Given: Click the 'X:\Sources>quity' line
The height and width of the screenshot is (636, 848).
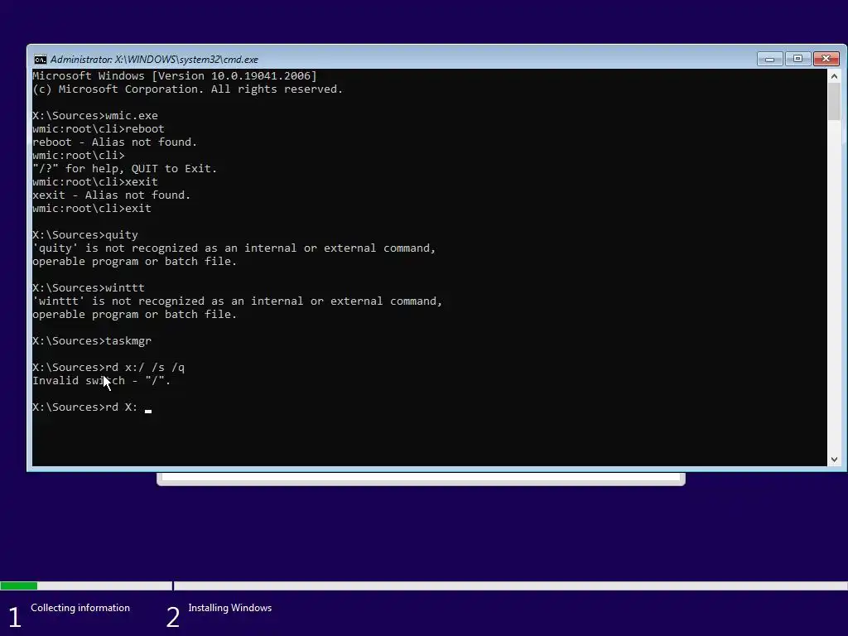Looking at the screenshot, I should coord(85,234).
